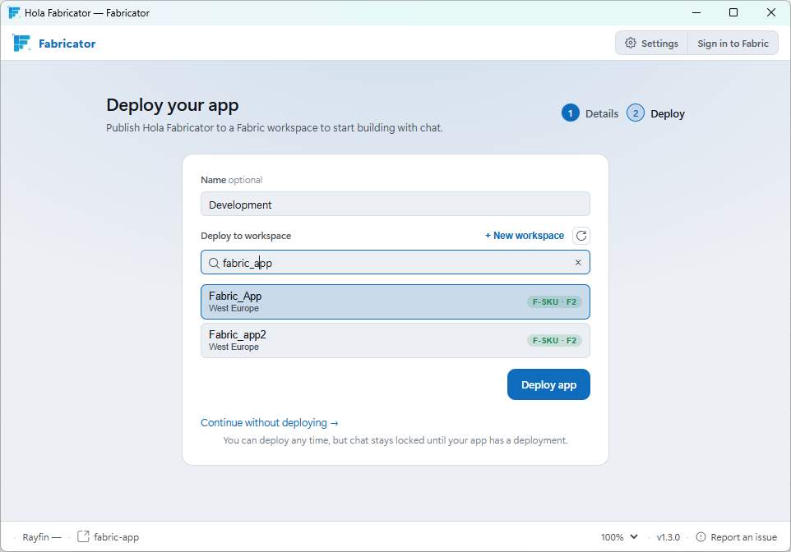Select the Fabric_App workspace
The width and height of the screenshot is (791, 552).
[x=395, y=301]
